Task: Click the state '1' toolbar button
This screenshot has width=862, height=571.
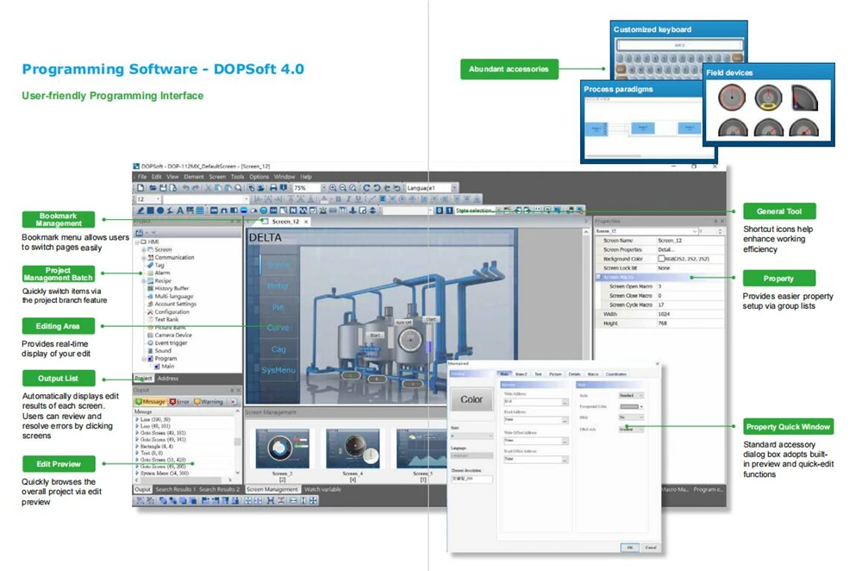Action: coord(448,210)
